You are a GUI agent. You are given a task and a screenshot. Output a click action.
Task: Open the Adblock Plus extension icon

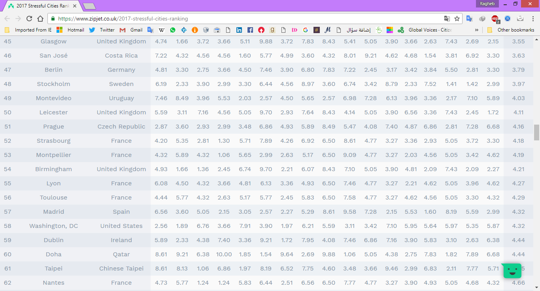coord(495,19)
